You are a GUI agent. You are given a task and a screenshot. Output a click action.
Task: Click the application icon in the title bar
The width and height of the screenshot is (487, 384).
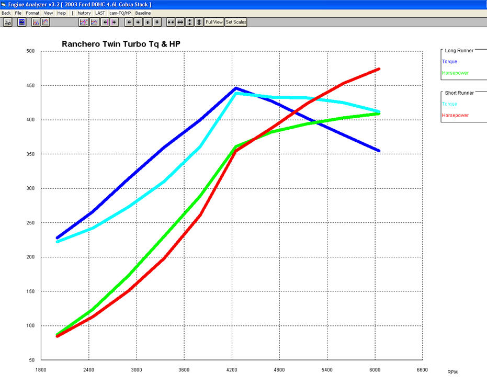(4, 4)
